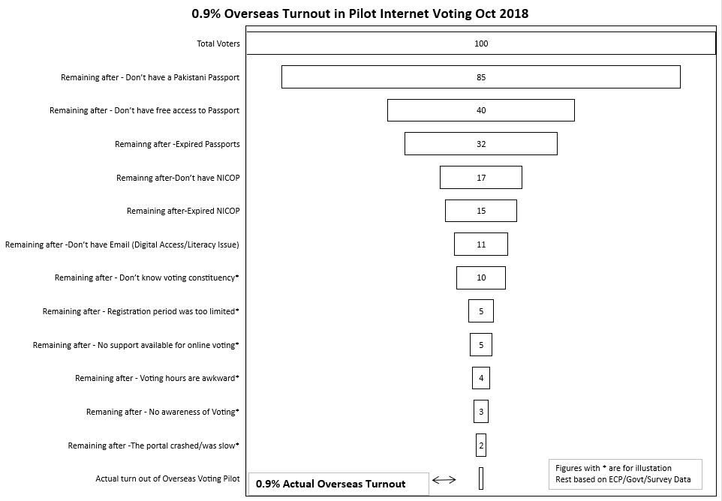This screenshot has width=722, height=501.
Task: Click the double-headed arrow beside the turnout callout
Action: (444, 480)
